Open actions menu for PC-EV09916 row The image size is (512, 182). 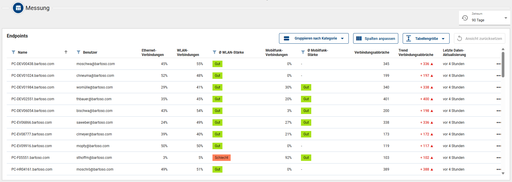499,146
